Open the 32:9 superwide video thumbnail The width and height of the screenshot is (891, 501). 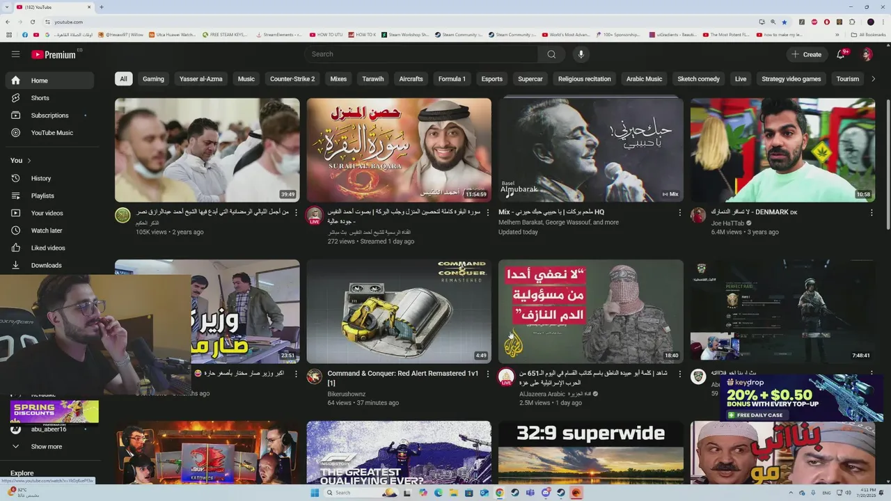coord(591,453)
